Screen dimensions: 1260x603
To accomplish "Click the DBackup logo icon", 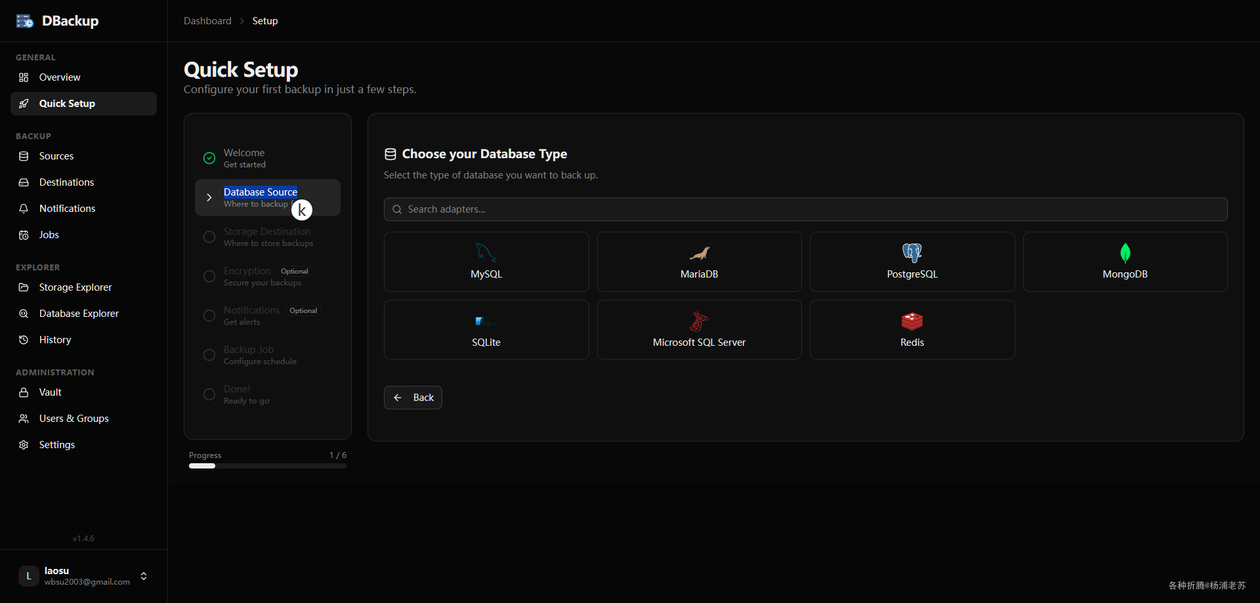I will pos(25,21).
